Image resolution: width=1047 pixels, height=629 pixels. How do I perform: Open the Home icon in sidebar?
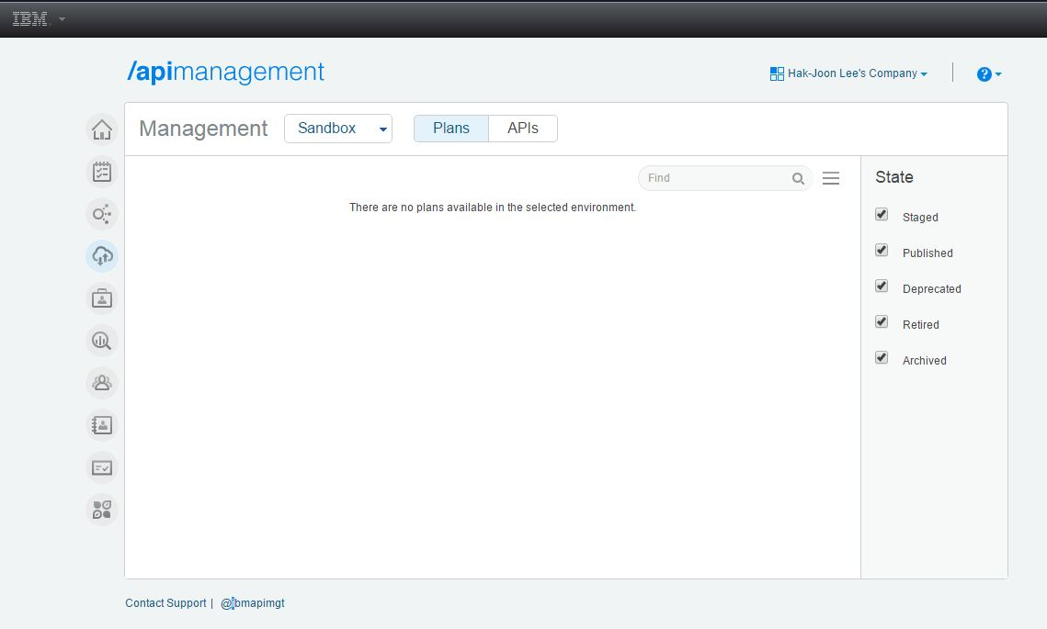point(102,129)
